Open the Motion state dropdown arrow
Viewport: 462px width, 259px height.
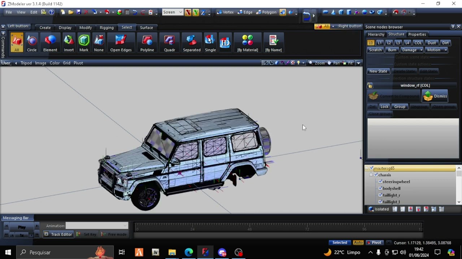click(x=446, y=50)
